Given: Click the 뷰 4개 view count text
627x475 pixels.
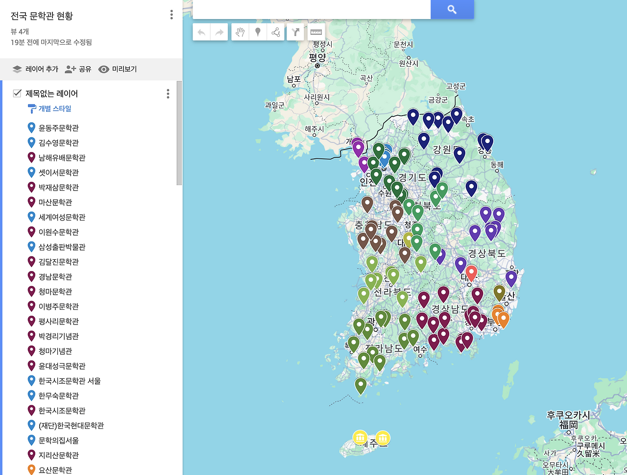Looking at the screenshot, I should (20, 31).
